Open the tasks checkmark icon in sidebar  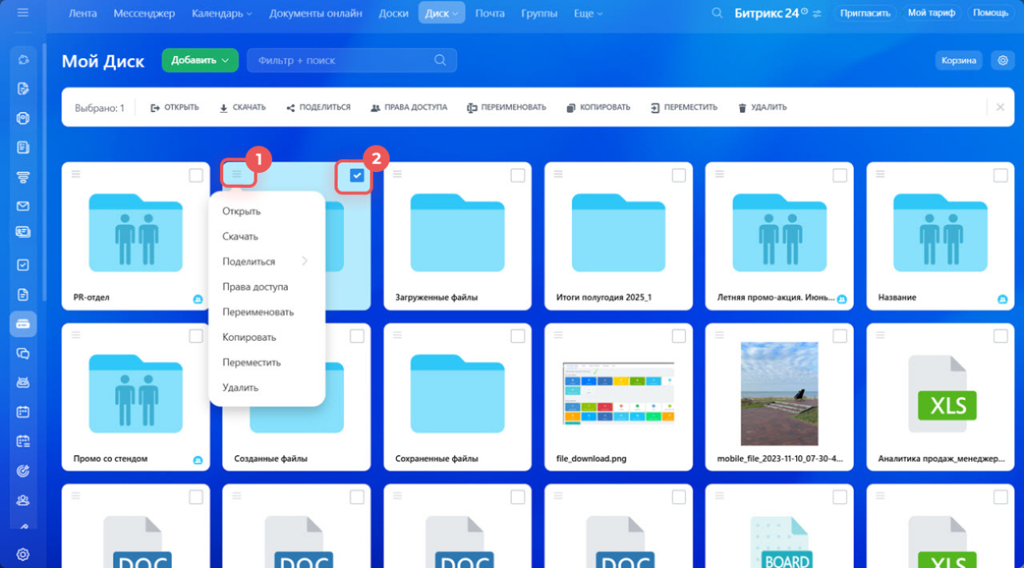[23, 265]
